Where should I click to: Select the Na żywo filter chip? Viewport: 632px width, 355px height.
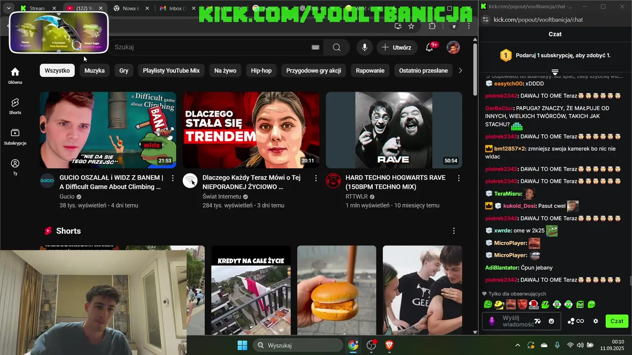(225, 71)
